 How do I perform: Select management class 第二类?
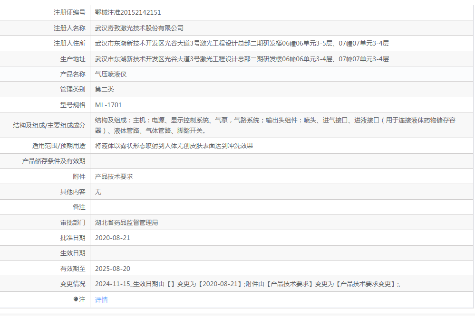[x=104, y=89]
